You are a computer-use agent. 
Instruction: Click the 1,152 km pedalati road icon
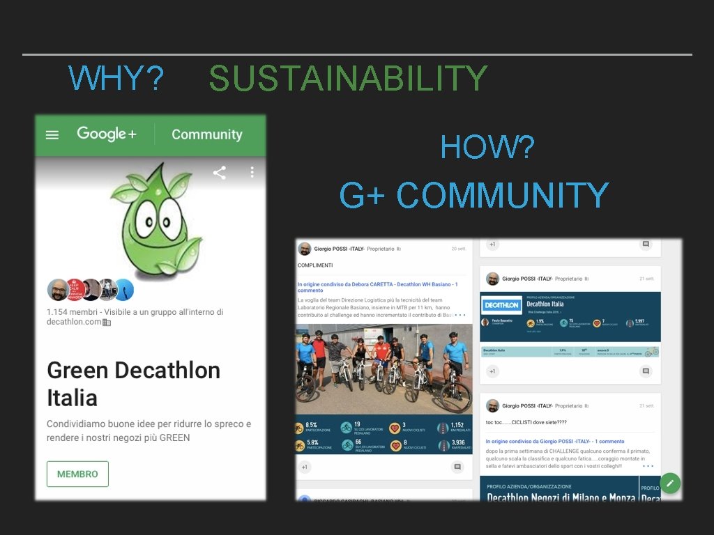[x=442, y=428]
